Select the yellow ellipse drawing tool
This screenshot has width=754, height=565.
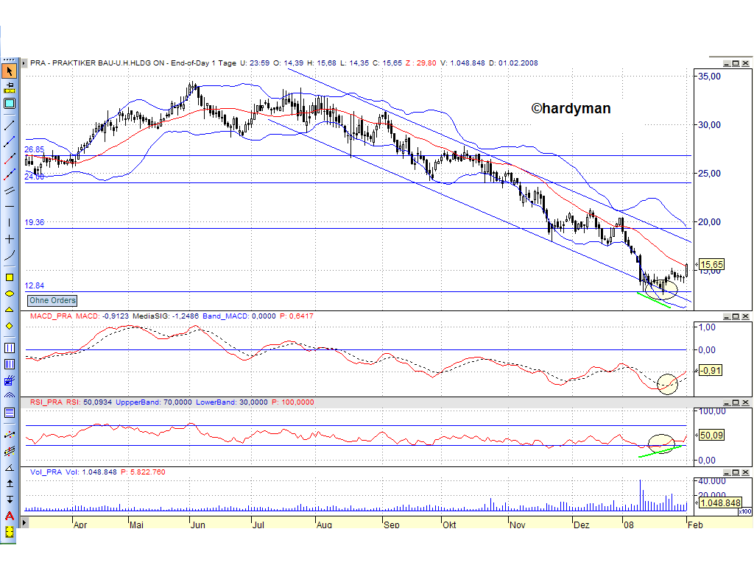point(10,294)
